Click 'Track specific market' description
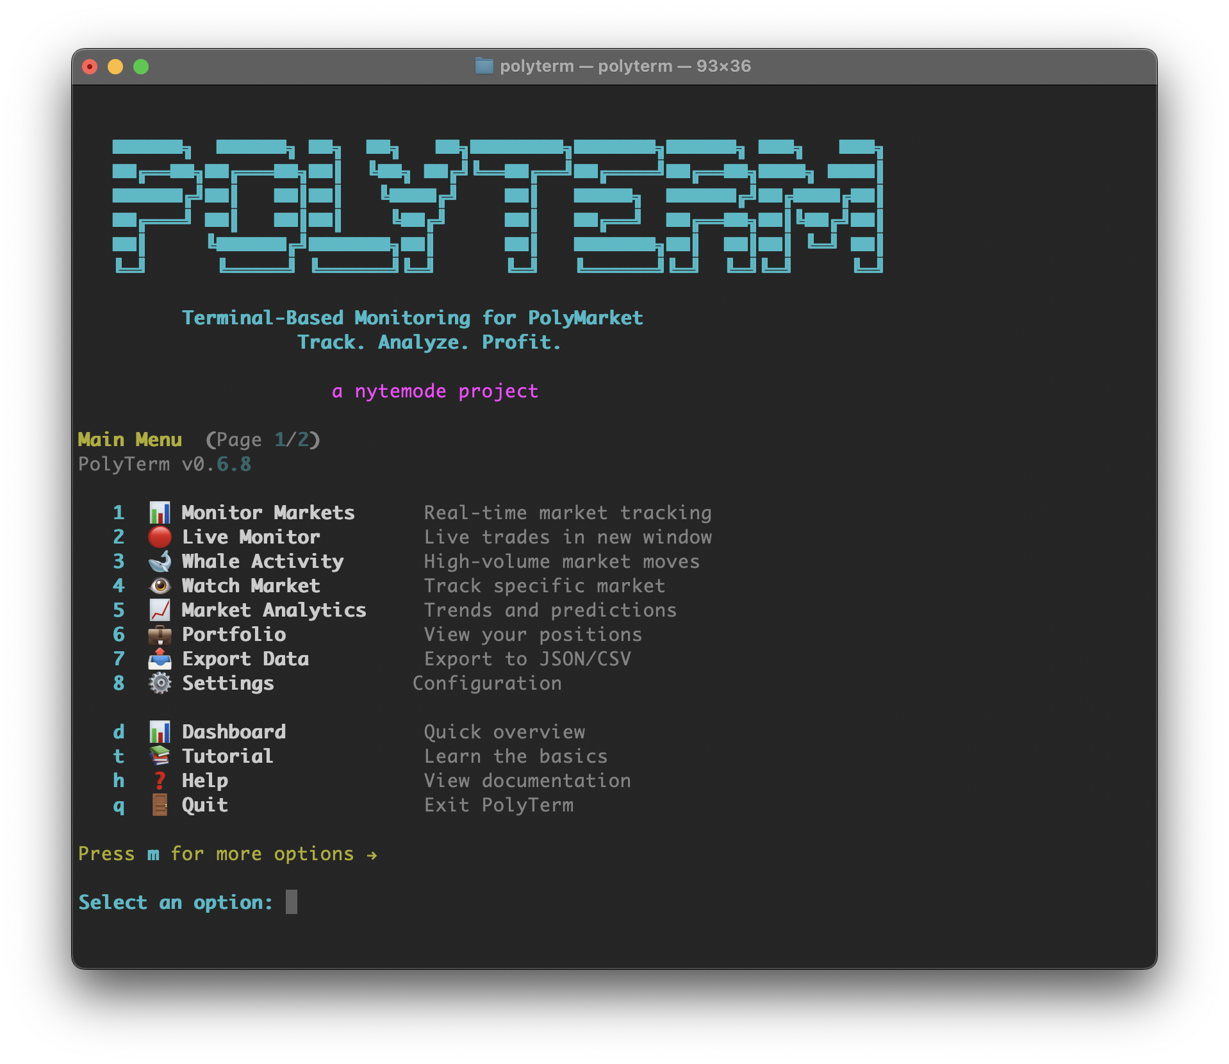Viewport: 1229px width, 1064px height. [x=545, y=586]
